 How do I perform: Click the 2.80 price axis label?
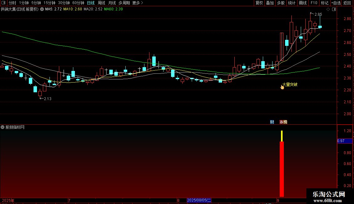click(x=347, y=19)
